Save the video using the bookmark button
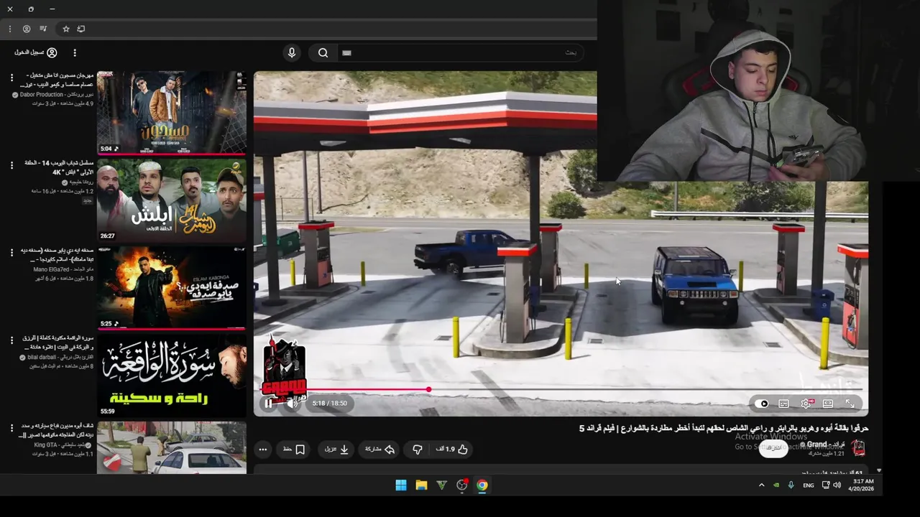The width and height of the screenshot is (920, 517). pyautogui.click(x=294, y=450)
